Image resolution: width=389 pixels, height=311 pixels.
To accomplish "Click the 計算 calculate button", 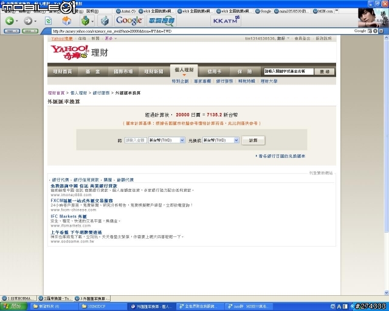I will (253, 140).
